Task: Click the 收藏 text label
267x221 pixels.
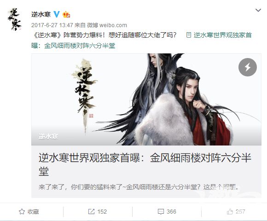Action: tap(33, 212)
